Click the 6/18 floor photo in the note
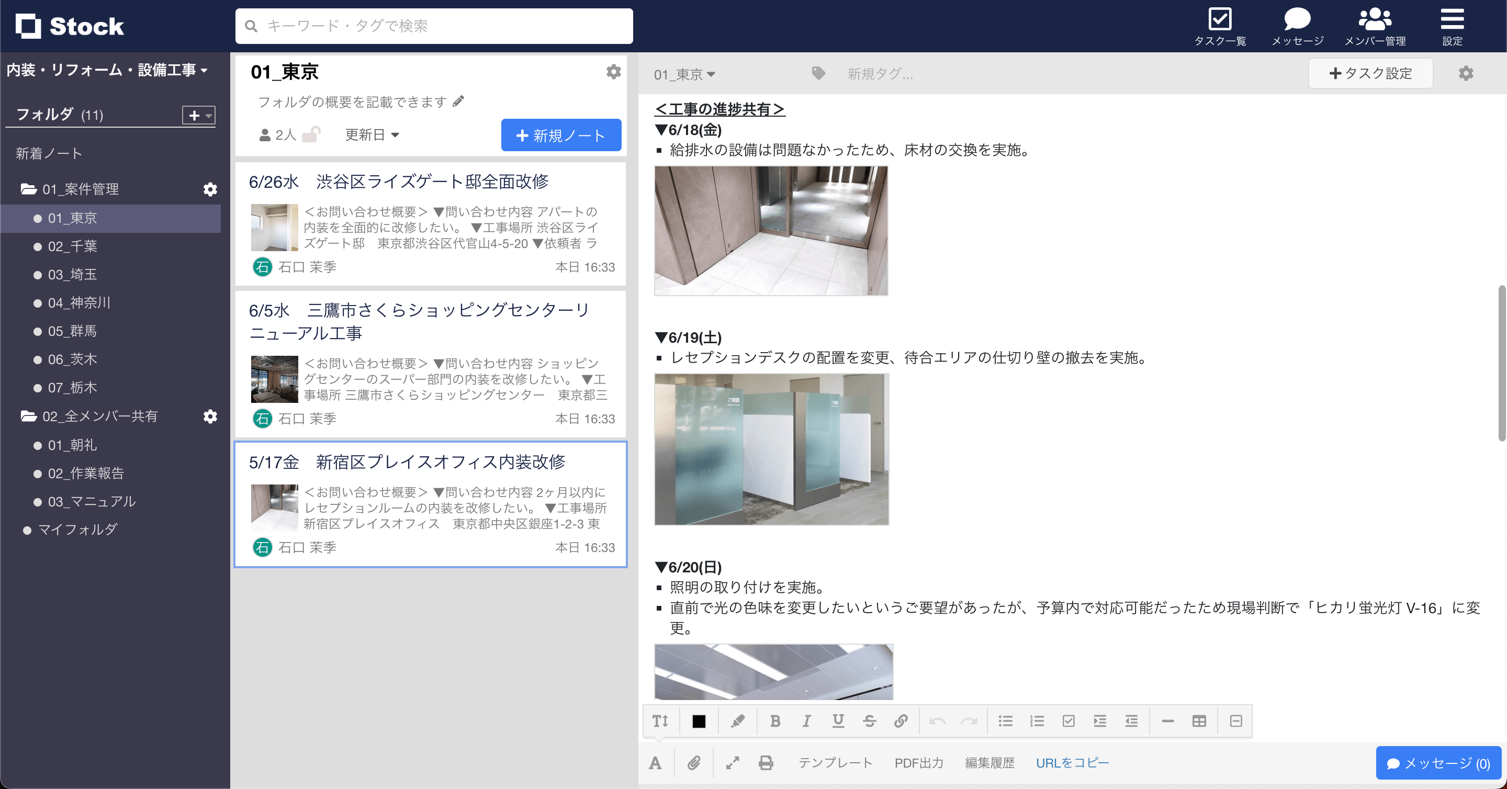This screenshot has height=789, width=1507. pos(771,230)
